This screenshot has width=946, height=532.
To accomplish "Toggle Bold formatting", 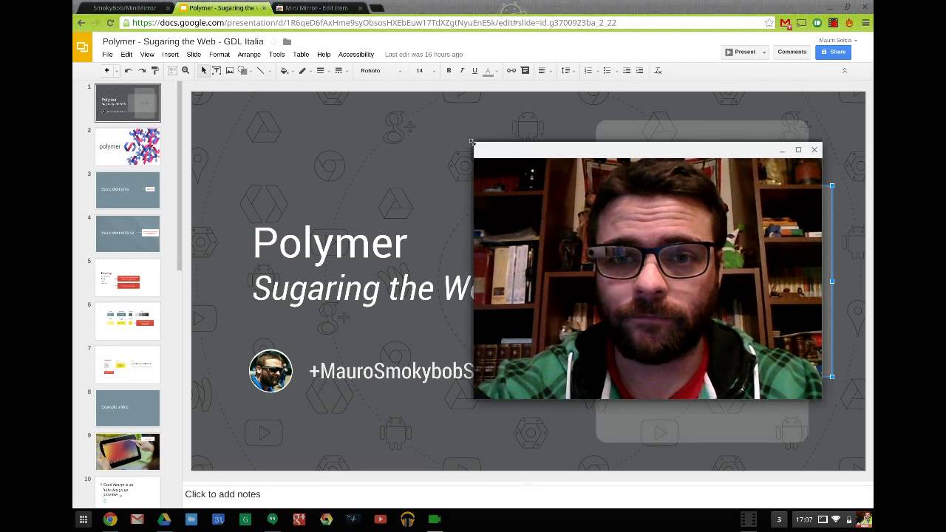I will point(449,71).
